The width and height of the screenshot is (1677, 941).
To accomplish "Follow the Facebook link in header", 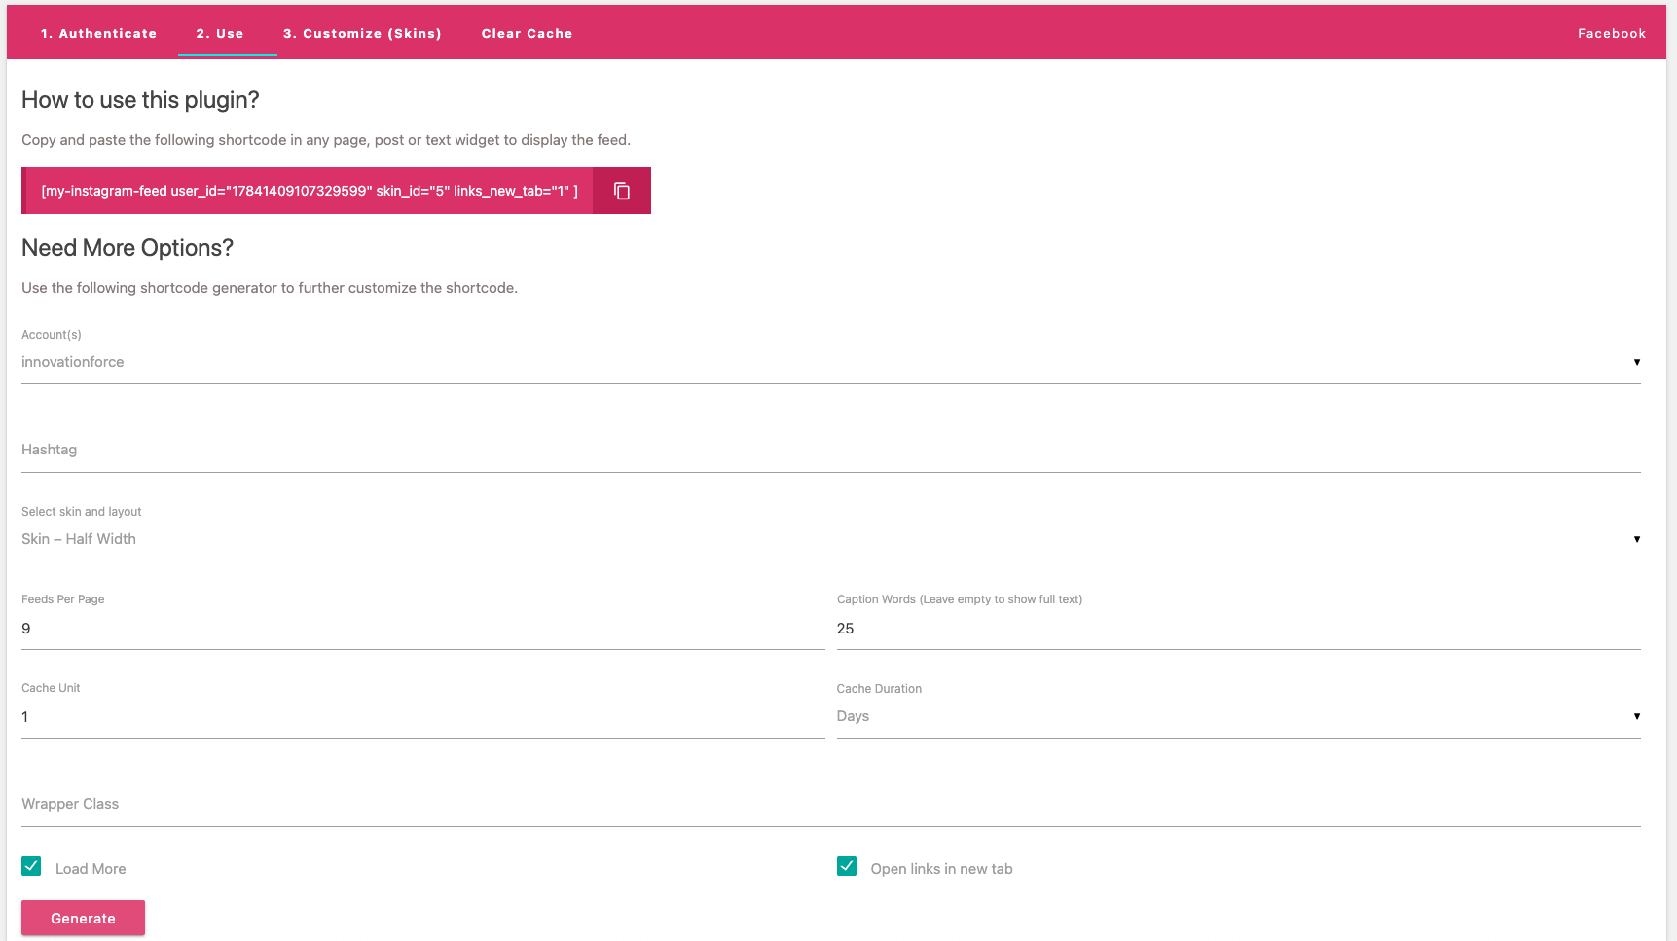I will click(1612, 33).
